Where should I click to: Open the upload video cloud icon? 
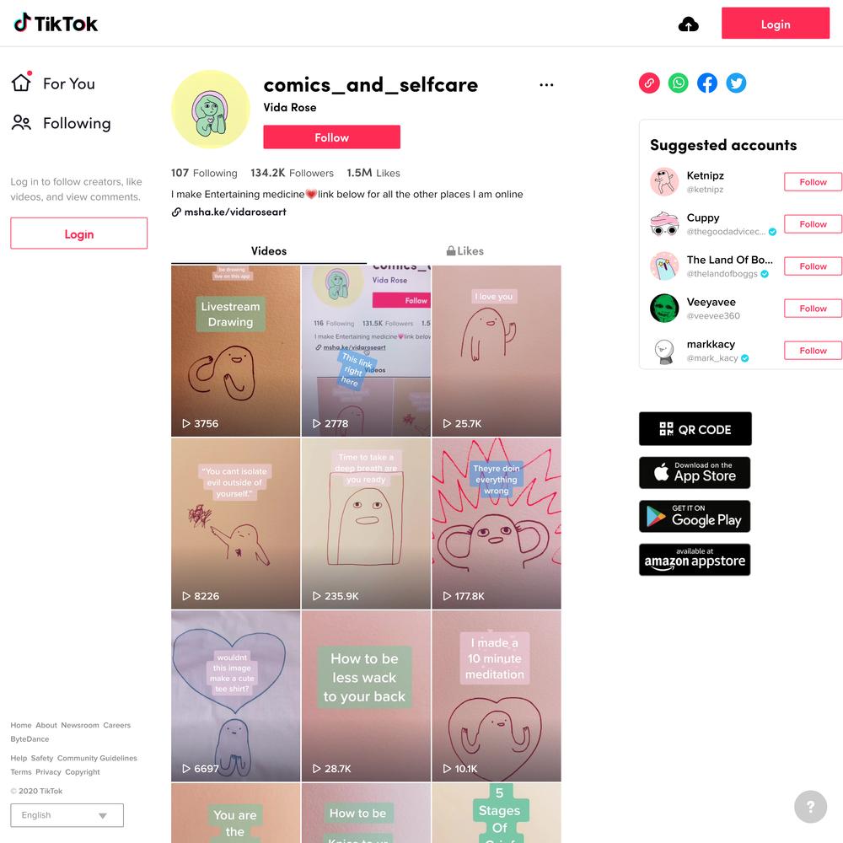[688, 24]
